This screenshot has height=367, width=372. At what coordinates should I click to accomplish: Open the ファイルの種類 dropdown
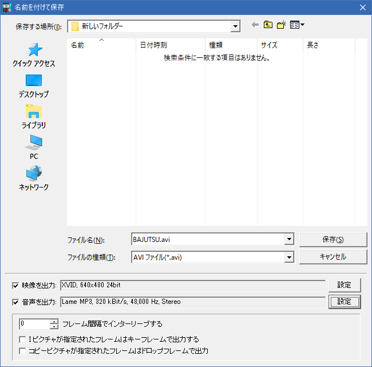point(289,257)
